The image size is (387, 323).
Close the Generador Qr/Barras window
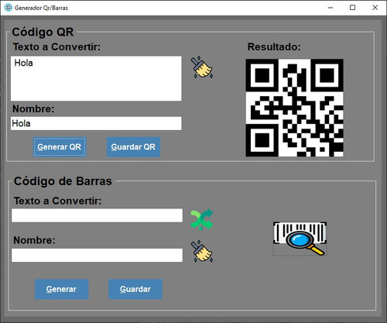(x=375, y=8)
